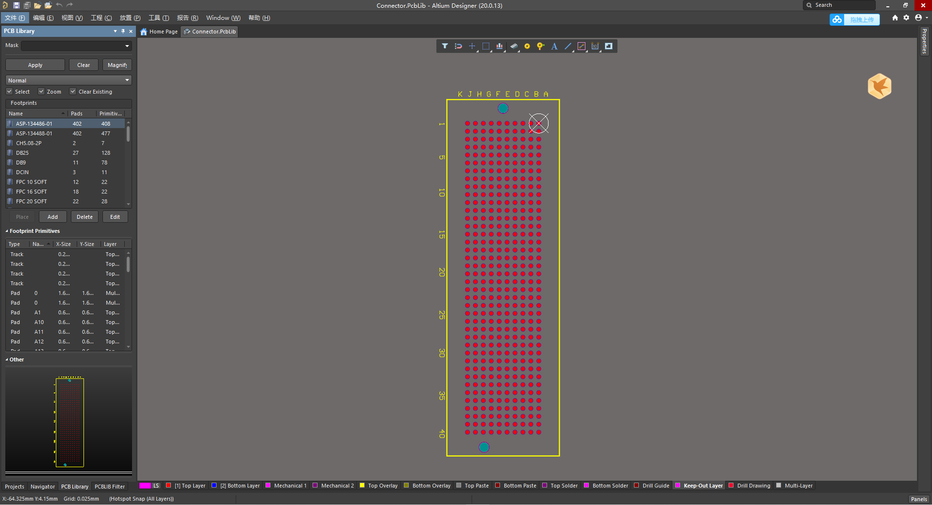Switch to the Projects panel tab
The image size is (932, 505).
pos(15,487)
